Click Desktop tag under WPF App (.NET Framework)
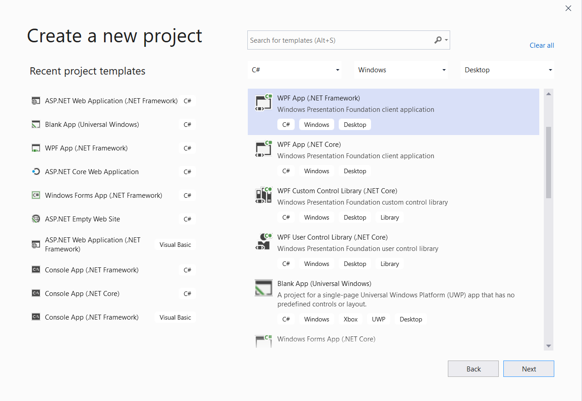582x401 pixels. [x=355, y=125]
